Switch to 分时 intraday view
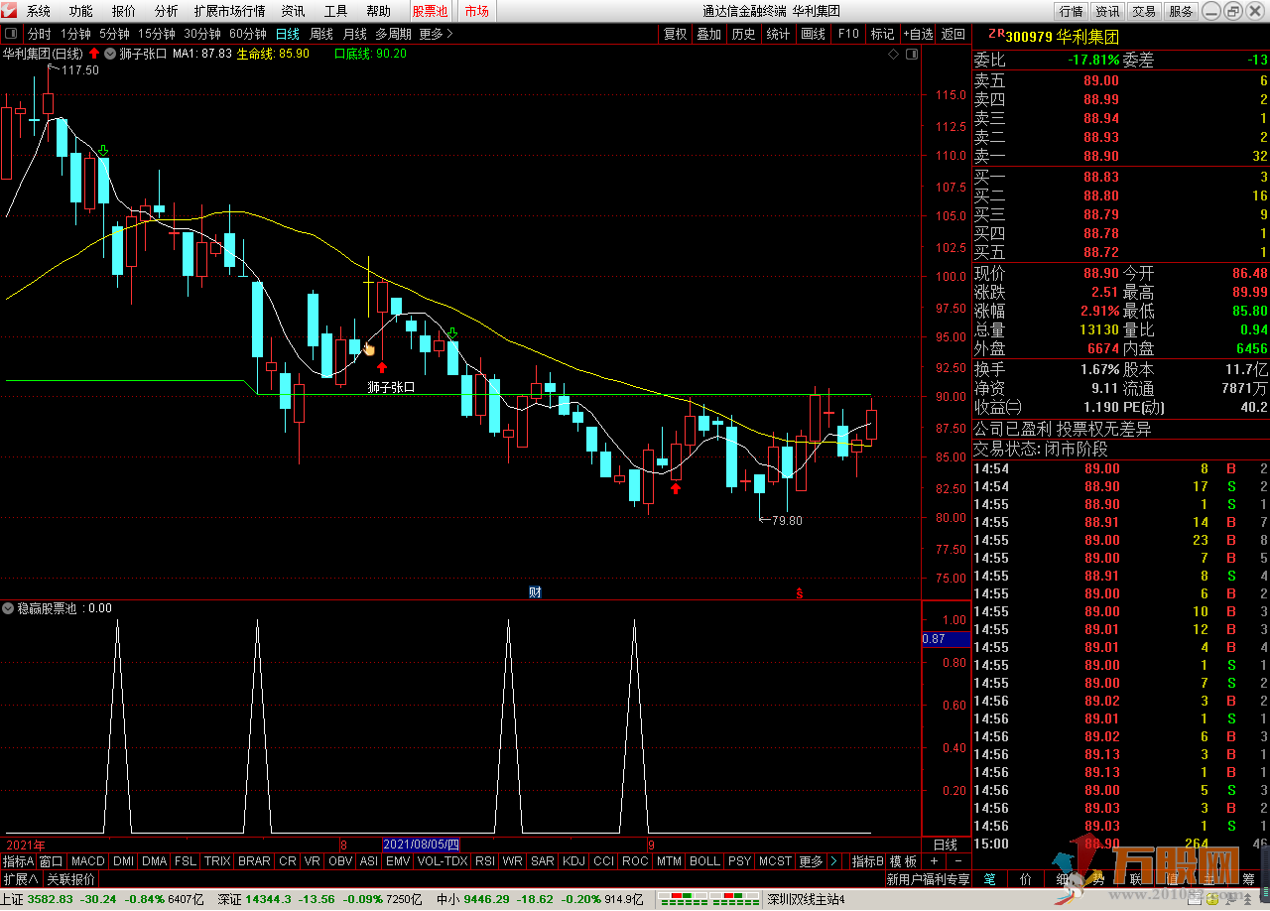 click(39, 34)
